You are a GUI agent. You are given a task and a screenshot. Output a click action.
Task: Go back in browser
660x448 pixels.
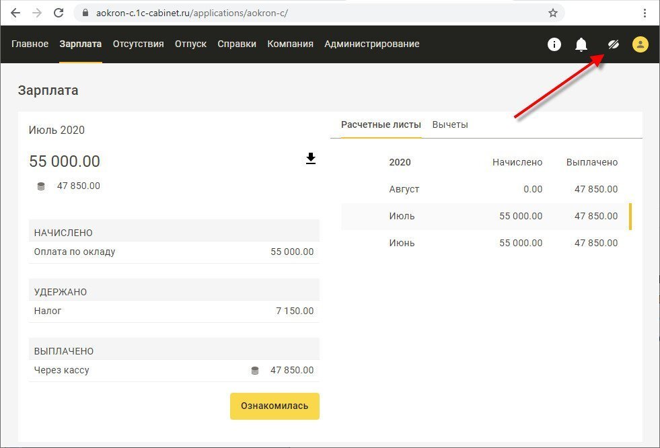click(x=15, y=13)
